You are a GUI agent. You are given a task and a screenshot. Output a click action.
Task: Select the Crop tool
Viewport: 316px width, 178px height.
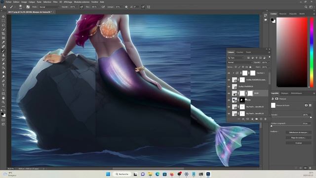[3, 34]
